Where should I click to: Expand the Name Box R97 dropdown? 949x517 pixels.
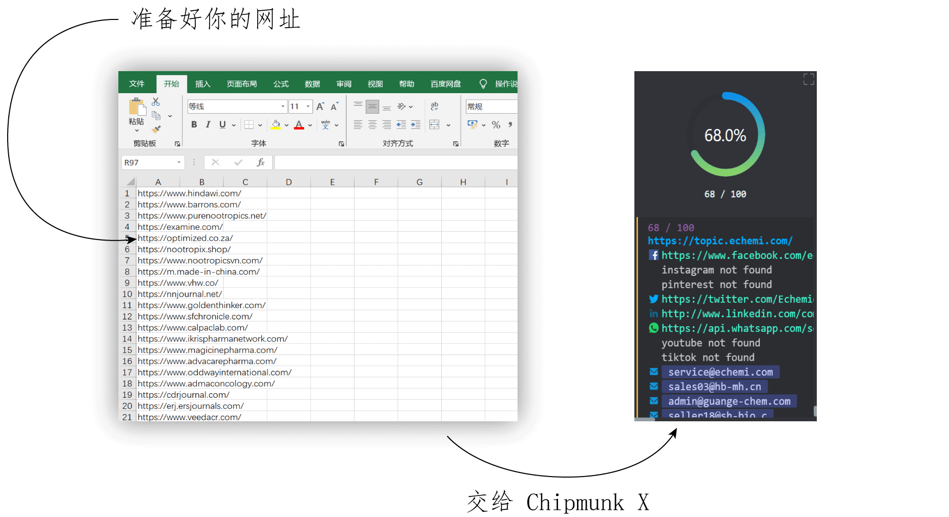(x=179, y=162)
